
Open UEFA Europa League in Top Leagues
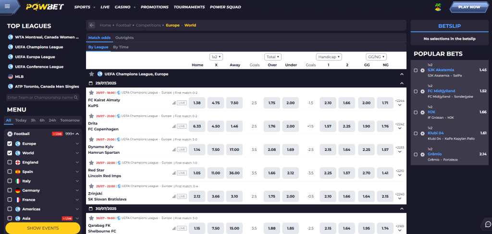tap(35, 57)
